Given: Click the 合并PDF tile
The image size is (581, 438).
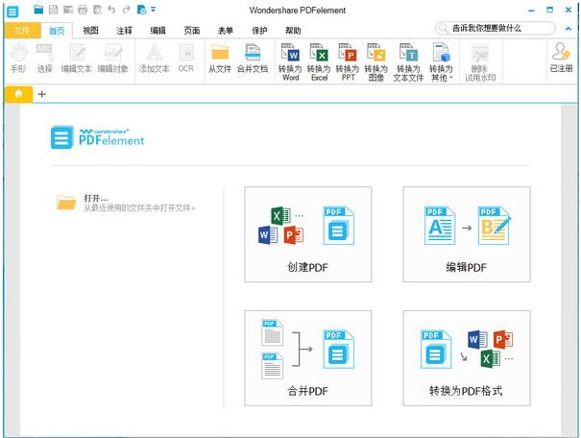Looking at the screenshot, I should pos(308,358).
